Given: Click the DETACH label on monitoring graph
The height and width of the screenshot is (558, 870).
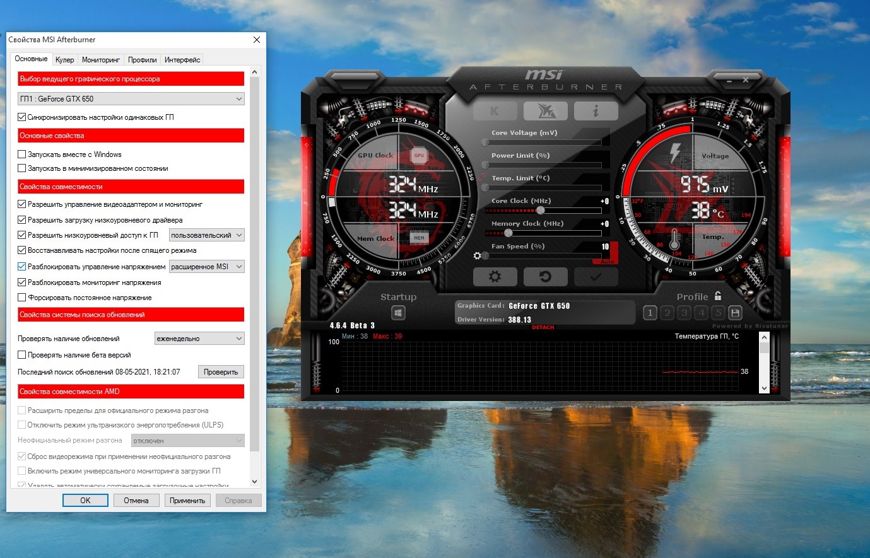Looking at the screenshot, I should (543, 327).
